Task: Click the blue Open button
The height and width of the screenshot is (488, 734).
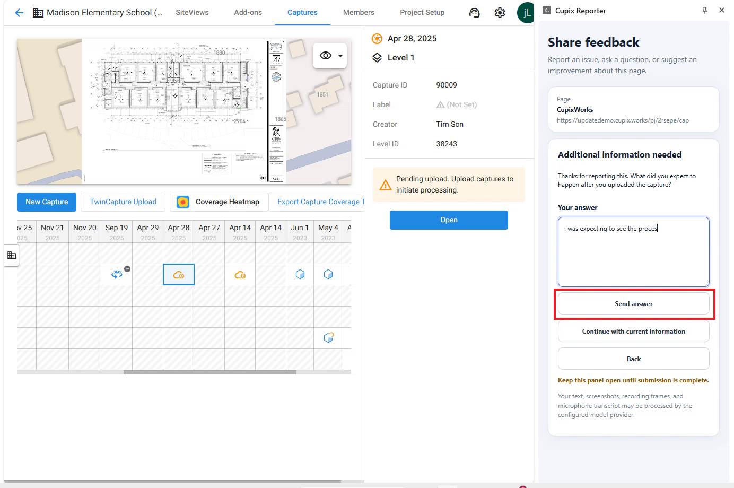Action: click(x=449, y=220)
